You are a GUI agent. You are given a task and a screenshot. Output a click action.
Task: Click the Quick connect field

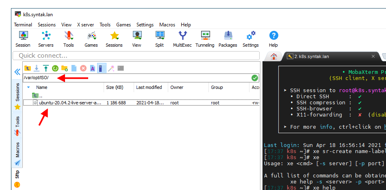136,56
